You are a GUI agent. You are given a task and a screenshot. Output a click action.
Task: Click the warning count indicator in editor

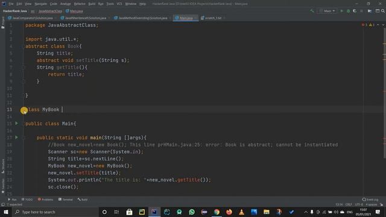pos(372,25)
